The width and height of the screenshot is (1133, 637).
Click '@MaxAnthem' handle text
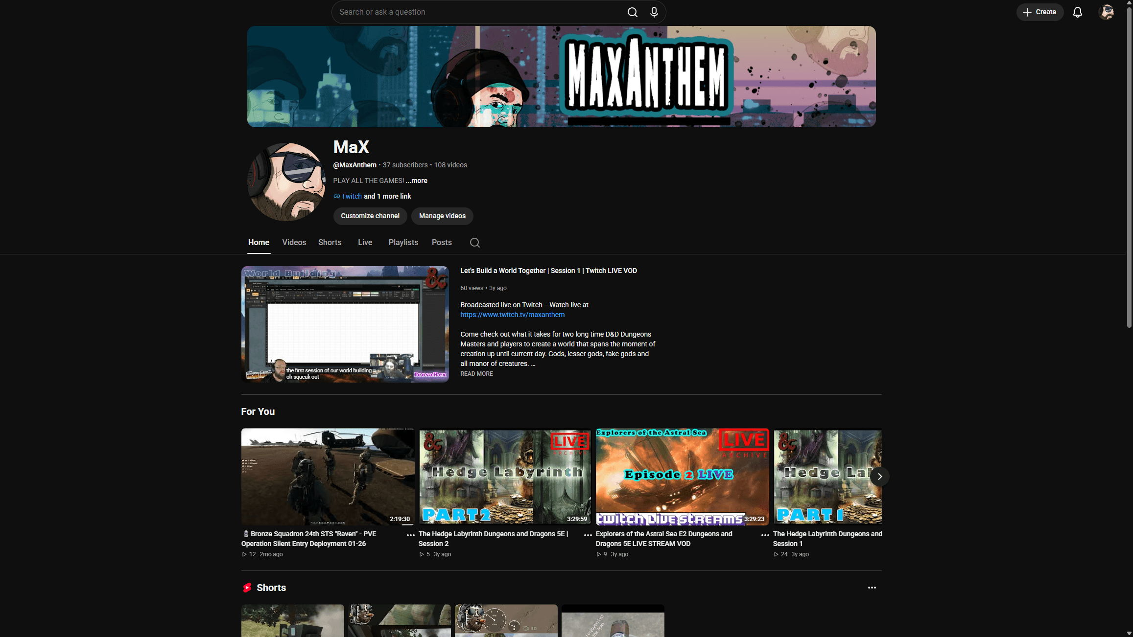[x=355, y=165]
